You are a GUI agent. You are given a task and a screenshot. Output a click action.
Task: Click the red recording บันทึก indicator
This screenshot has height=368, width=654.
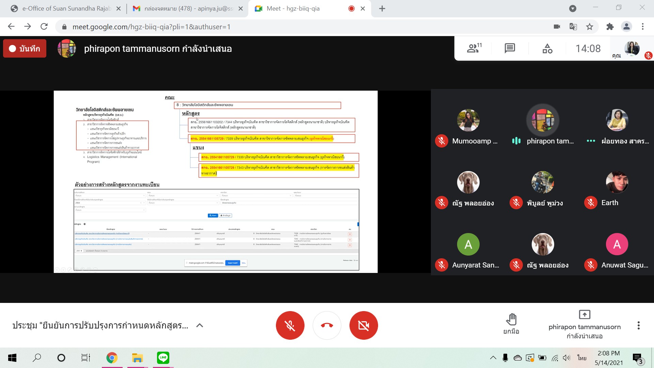(x=25, y=48)
